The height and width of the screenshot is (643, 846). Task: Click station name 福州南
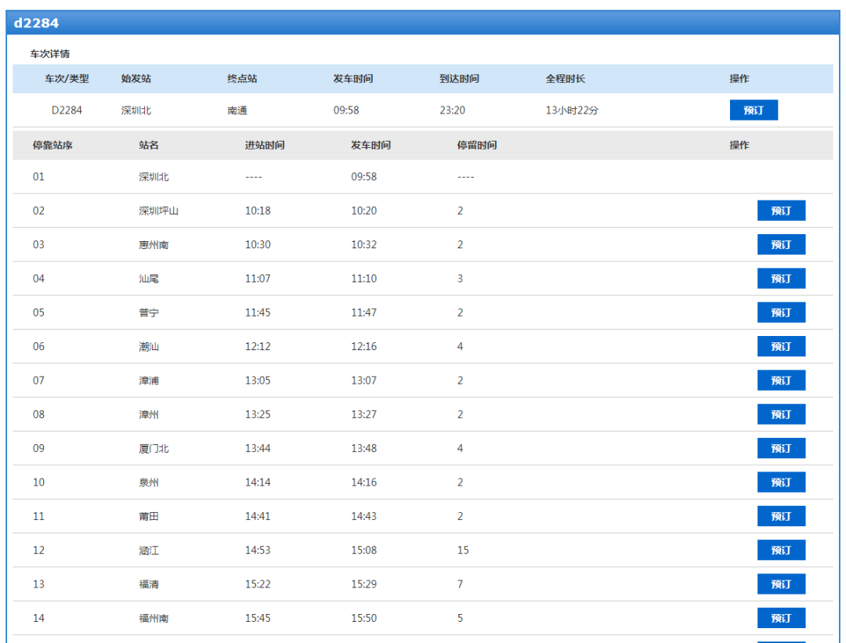(x=154, y=619)
